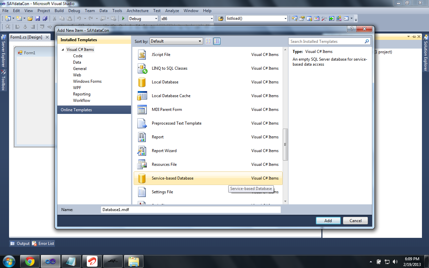Select the LINQ to SQL Classes template
The width and height of the screenshot is (429, 268).
pos(208,68)
